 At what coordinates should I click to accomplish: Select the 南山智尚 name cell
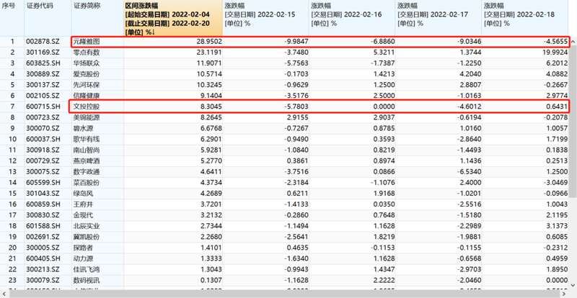(x=87, y=150)
